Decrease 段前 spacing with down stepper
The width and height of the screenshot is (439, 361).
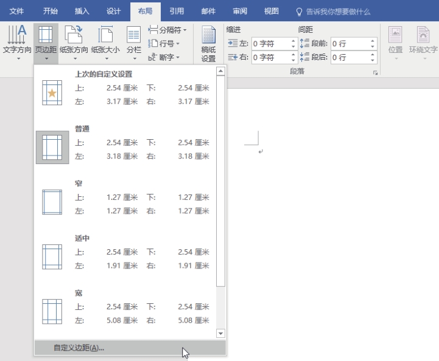373,46
